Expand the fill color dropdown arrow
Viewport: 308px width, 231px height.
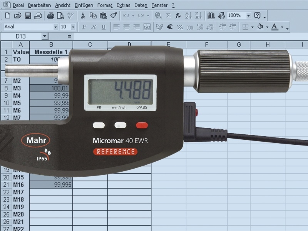[267, 27]
